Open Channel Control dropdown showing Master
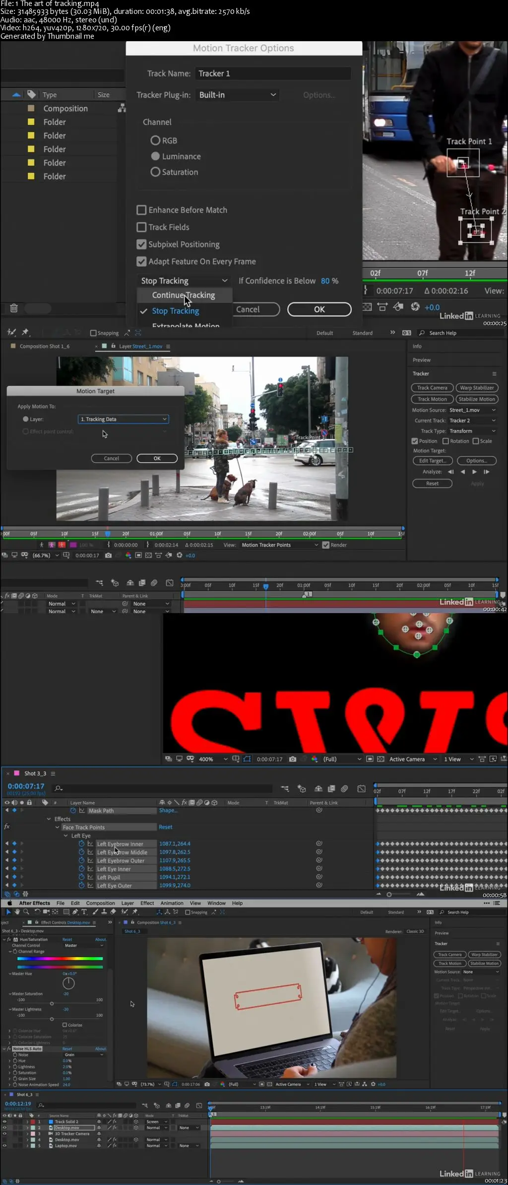 (84, 945)
